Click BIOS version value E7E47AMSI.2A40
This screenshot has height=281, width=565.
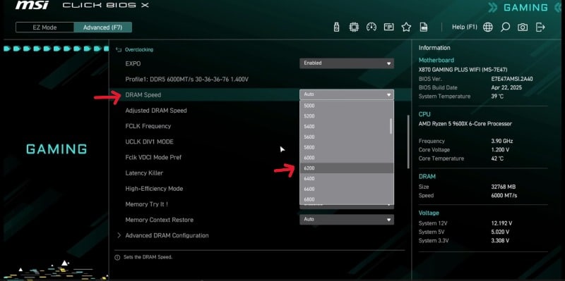click(x=512, y=79)
